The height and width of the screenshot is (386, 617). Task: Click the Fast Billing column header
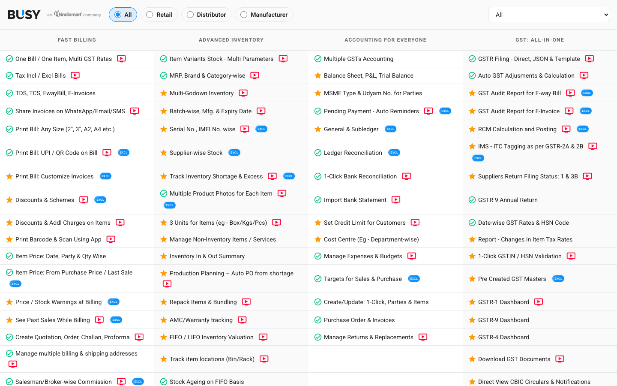77,40
